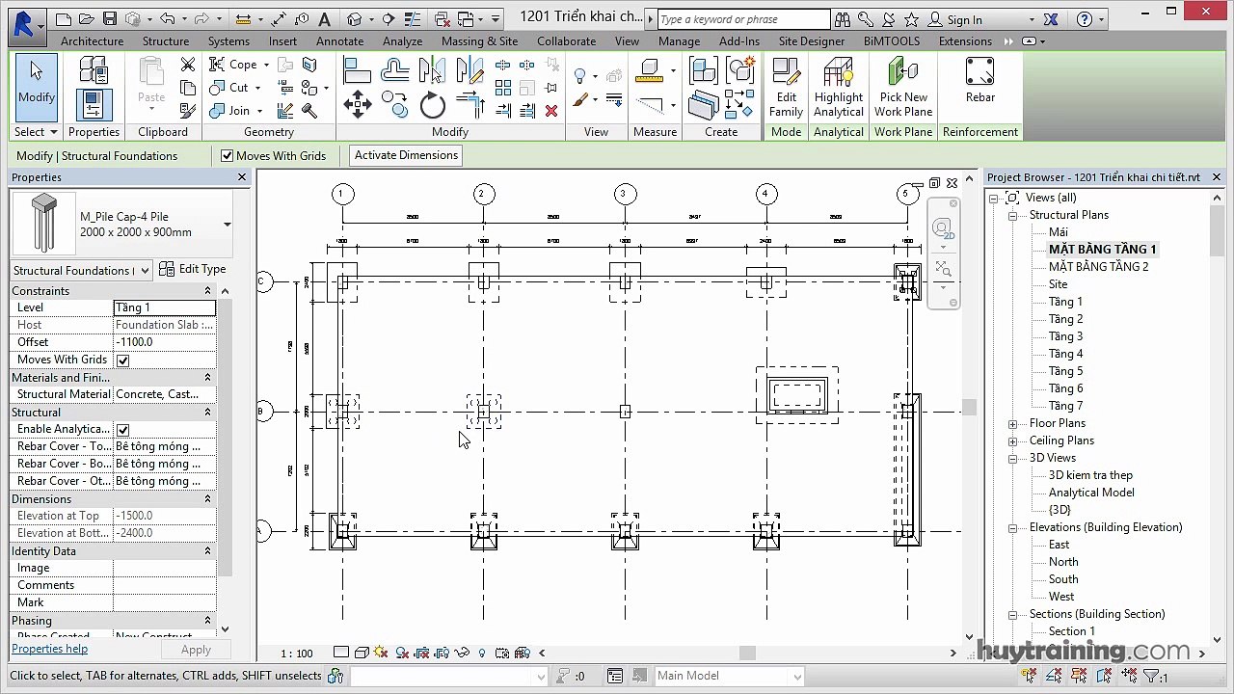Toggle the Properties palette button
The width and height of the screenshot is (1234, 694).
[94, 104]
